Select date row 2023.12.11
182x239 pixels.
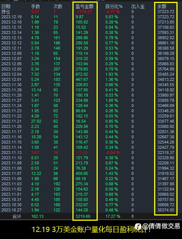tap(12, 48)
